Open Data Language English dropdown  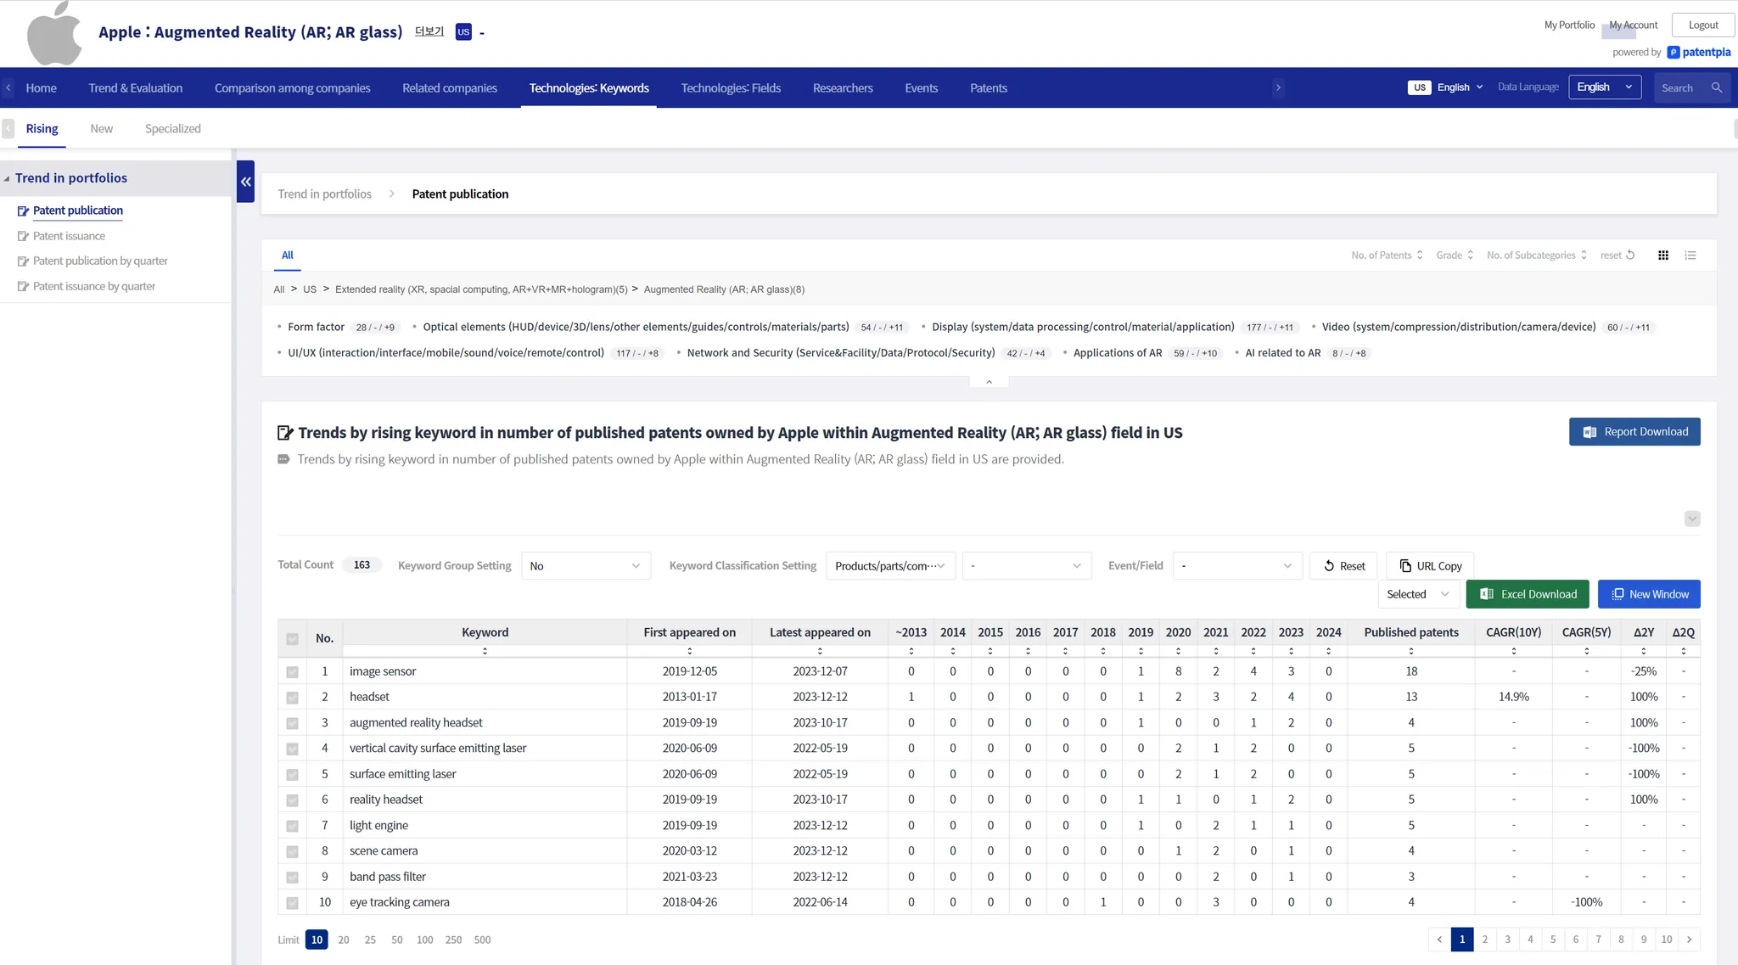coord(1604,87)
